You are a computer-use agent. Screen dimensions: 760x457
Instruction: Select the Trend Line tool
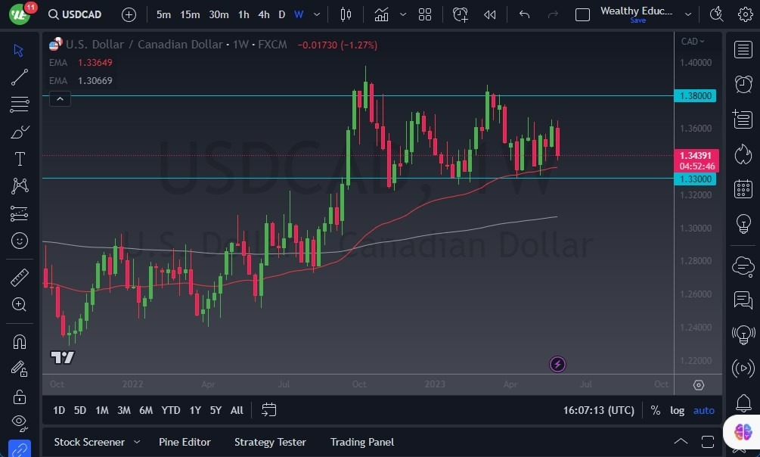coord(19,77)
